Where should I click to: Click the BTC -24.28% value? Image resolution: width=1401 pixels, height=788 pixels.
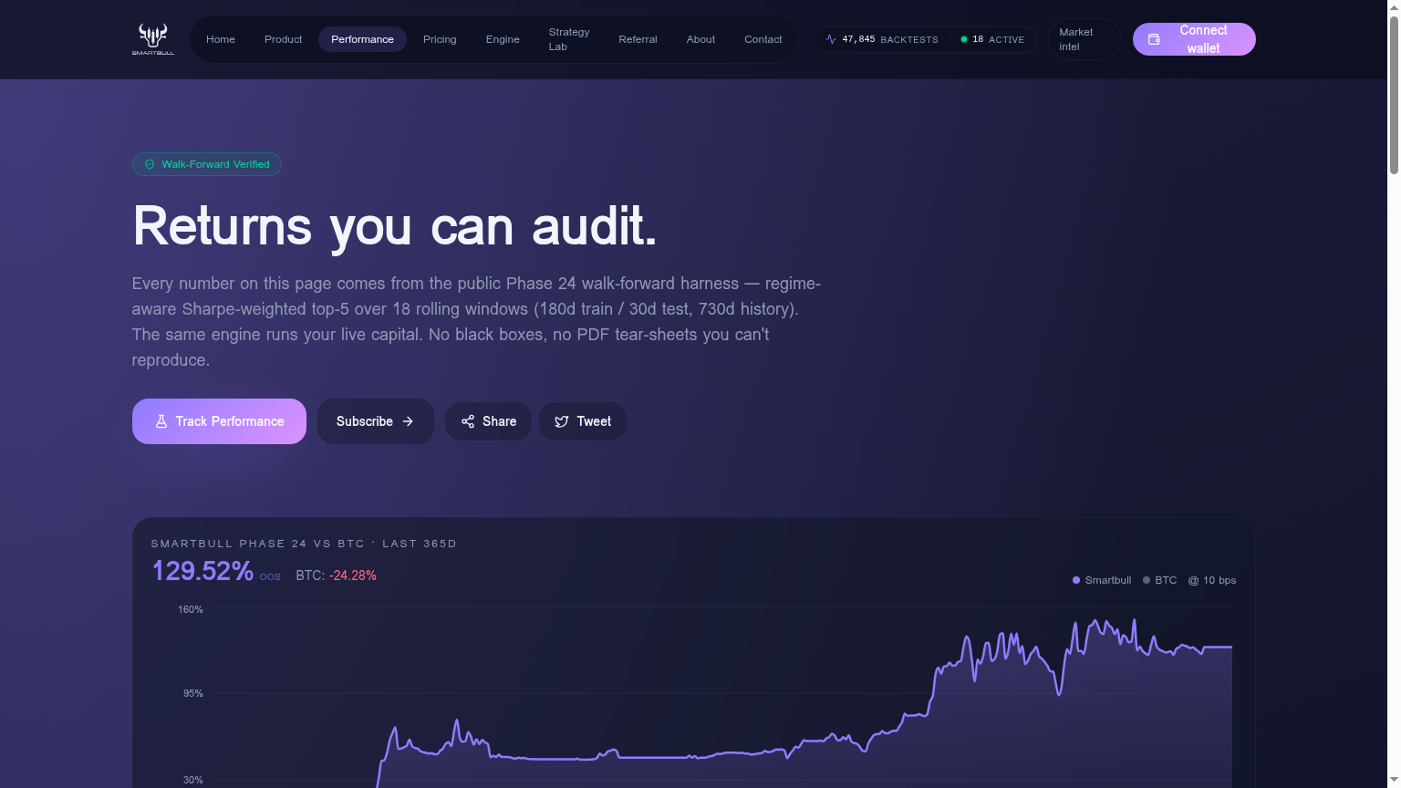tap(337, 575)
